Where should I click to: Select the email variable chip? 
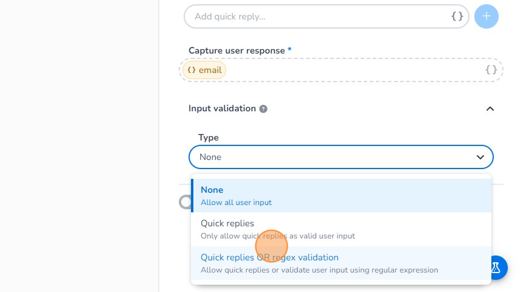[x=204, y=70]
